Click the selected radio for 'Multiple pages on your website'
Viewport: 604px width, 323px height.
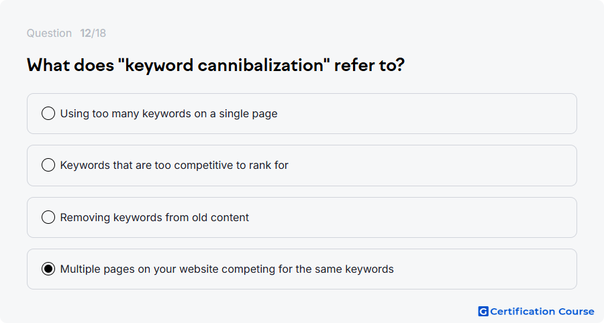click(x=48, y=269)
